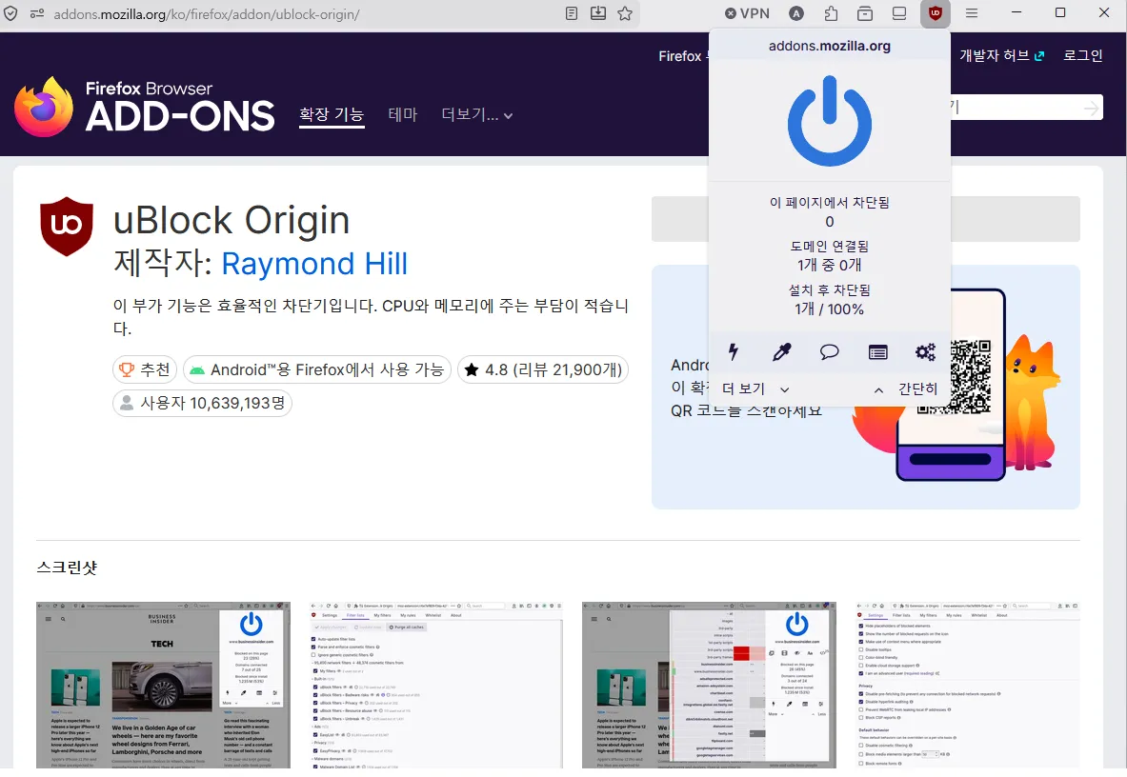The width and height of the screenshot is (1127, 777).
Task: Open the VPN toolbar button
Action: coord(748,13)
